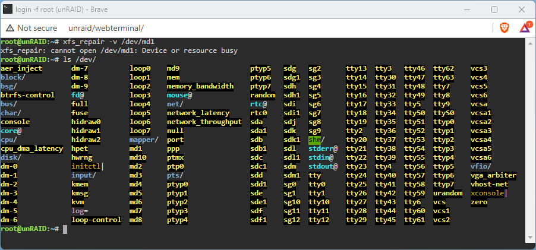536x250 pixels.
Task: Click the 'zero' entry
Action: [479, 202]
